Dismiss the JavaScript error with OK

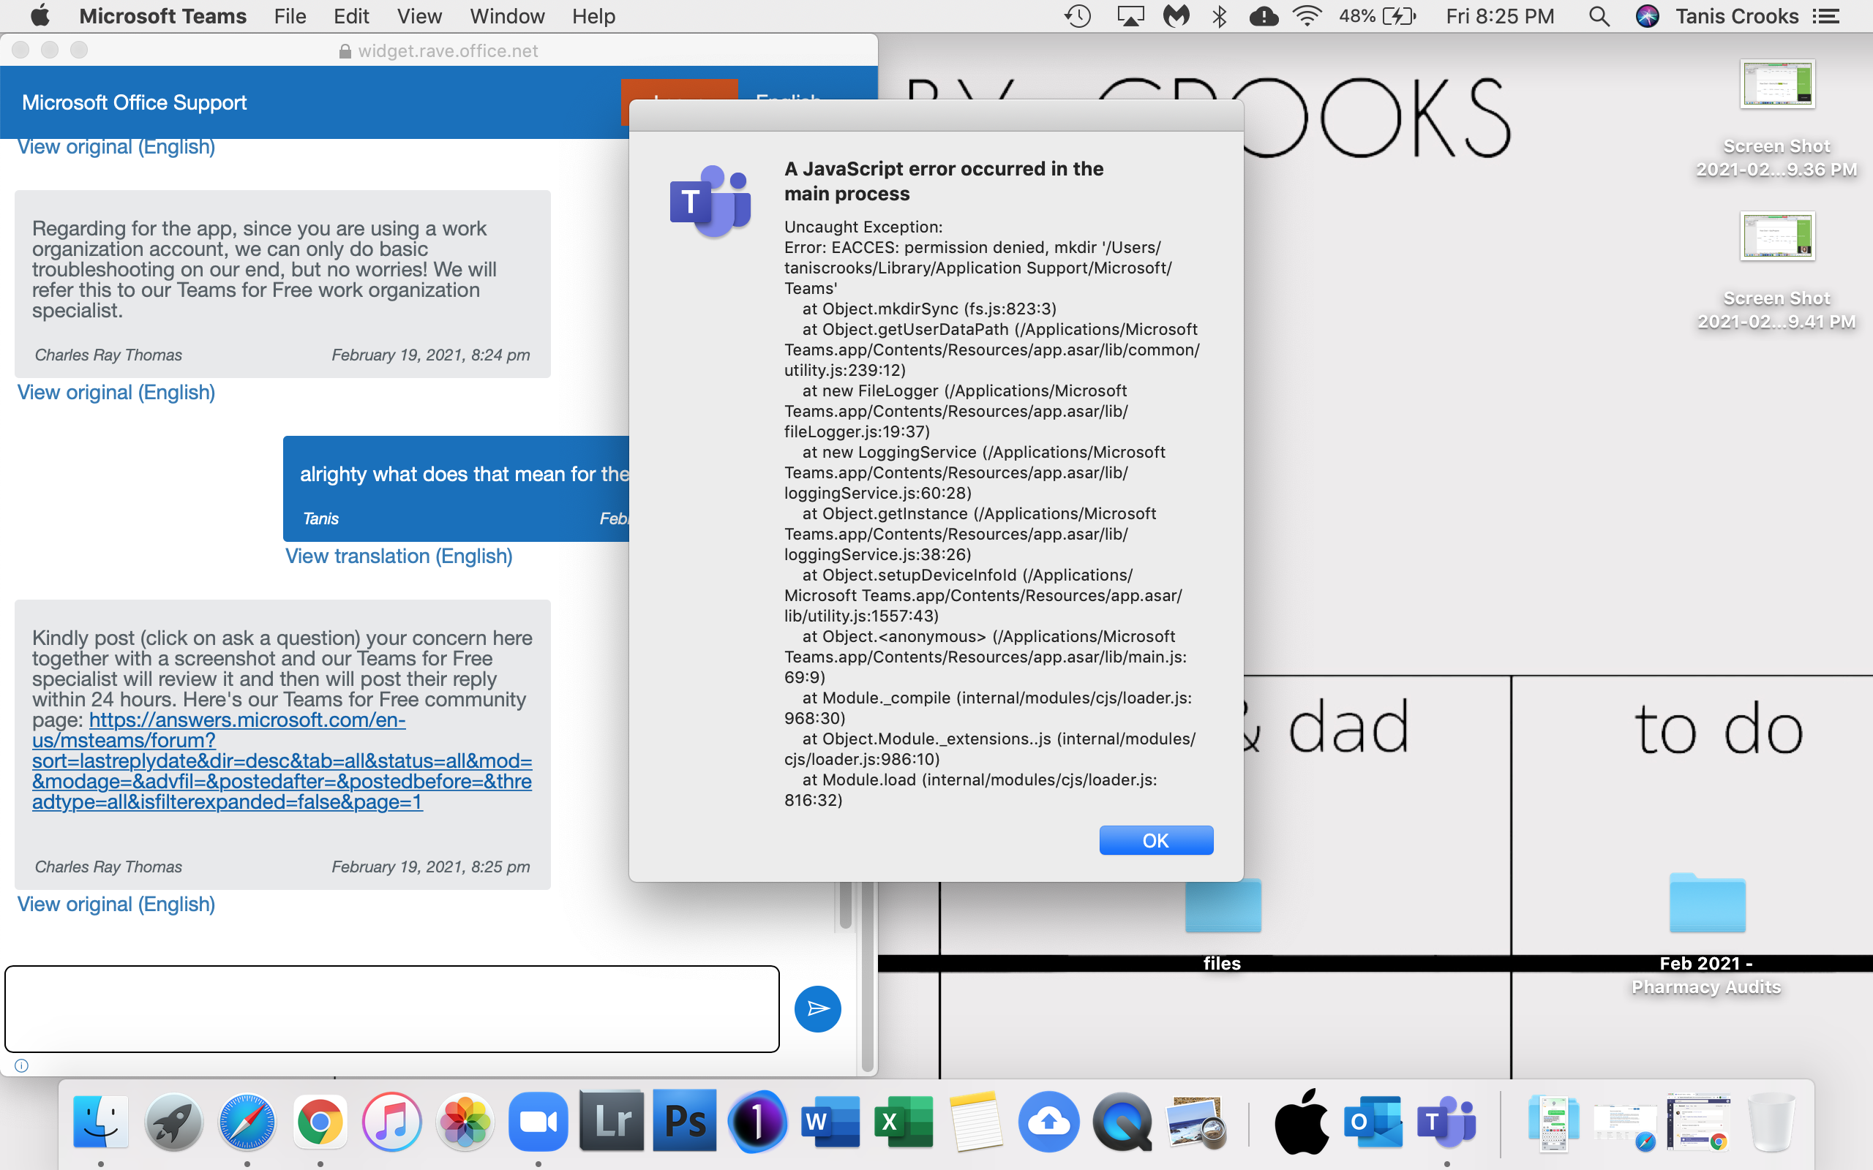[x=1155, y=840]
